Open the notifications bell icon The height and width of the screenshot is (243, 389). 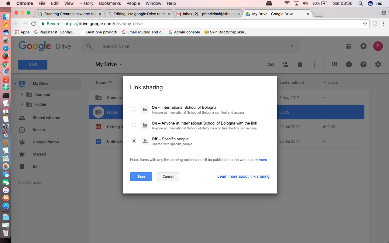click(363, 46)
